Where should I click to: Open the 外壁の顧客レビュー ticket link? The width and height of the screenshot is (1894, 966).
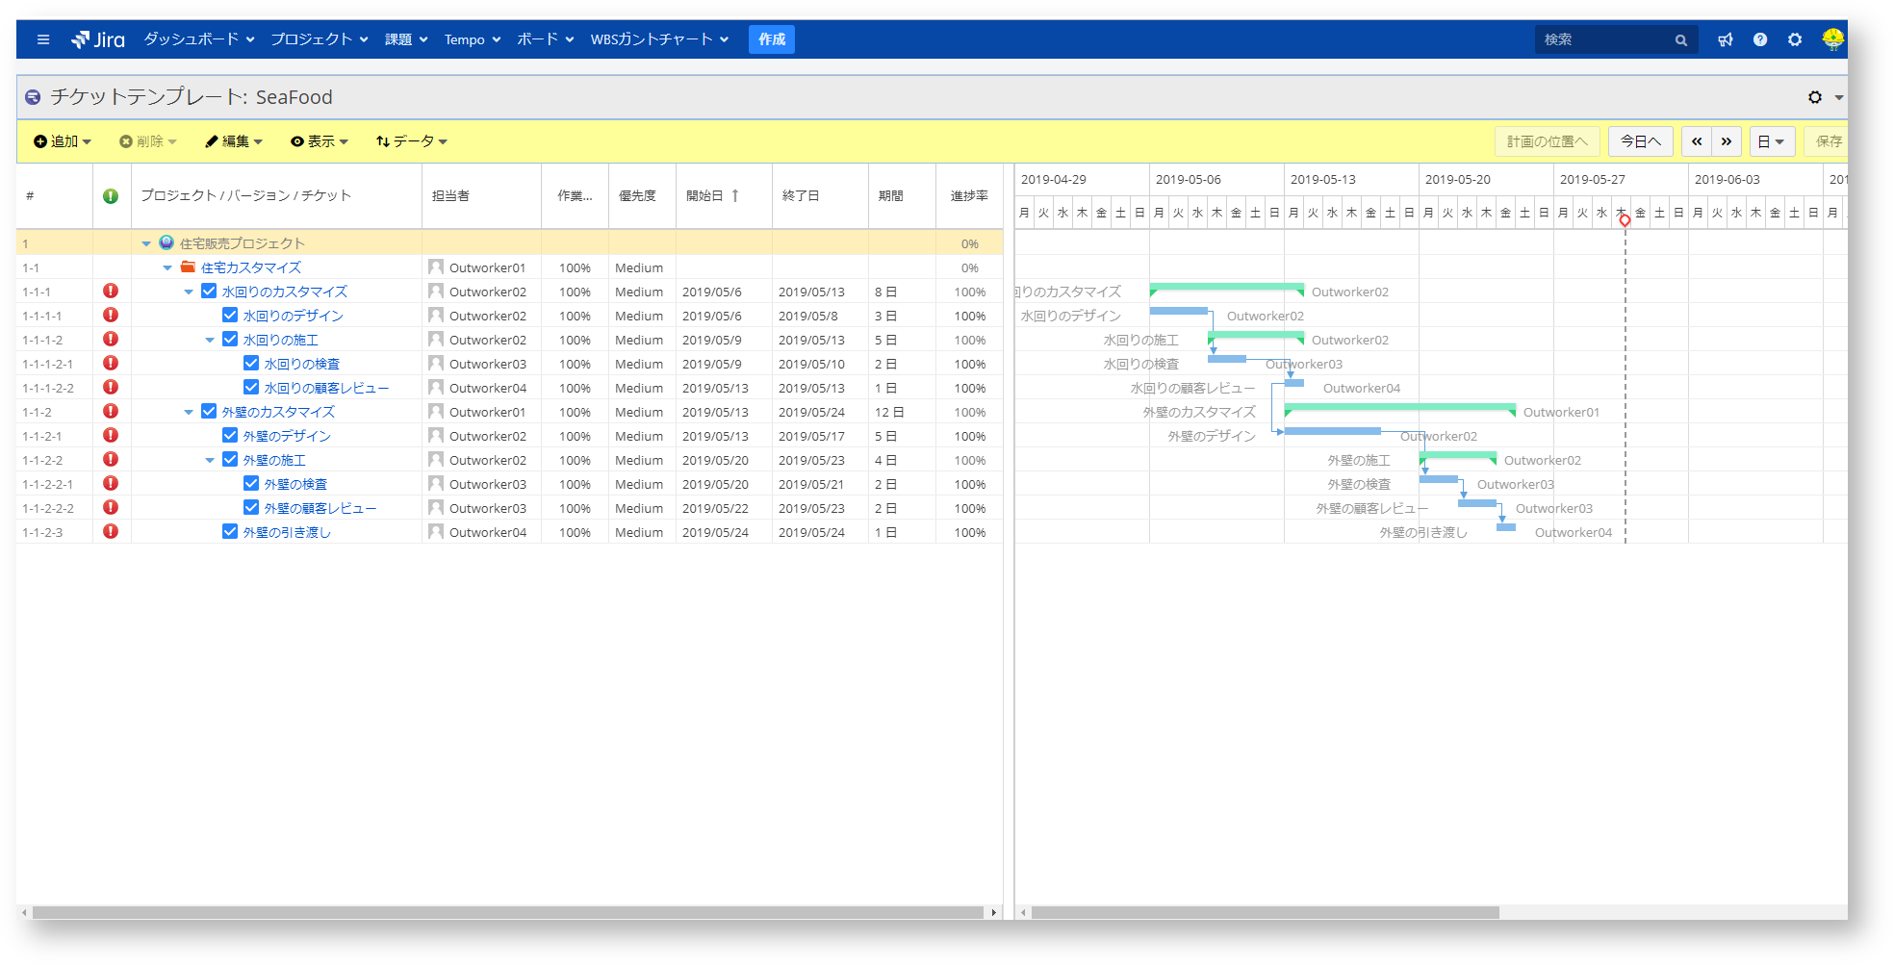320,508
